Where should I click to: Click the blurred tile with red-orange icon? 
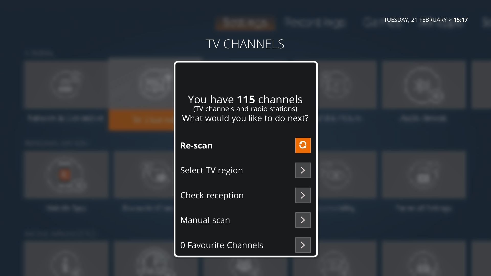(66, 181)
